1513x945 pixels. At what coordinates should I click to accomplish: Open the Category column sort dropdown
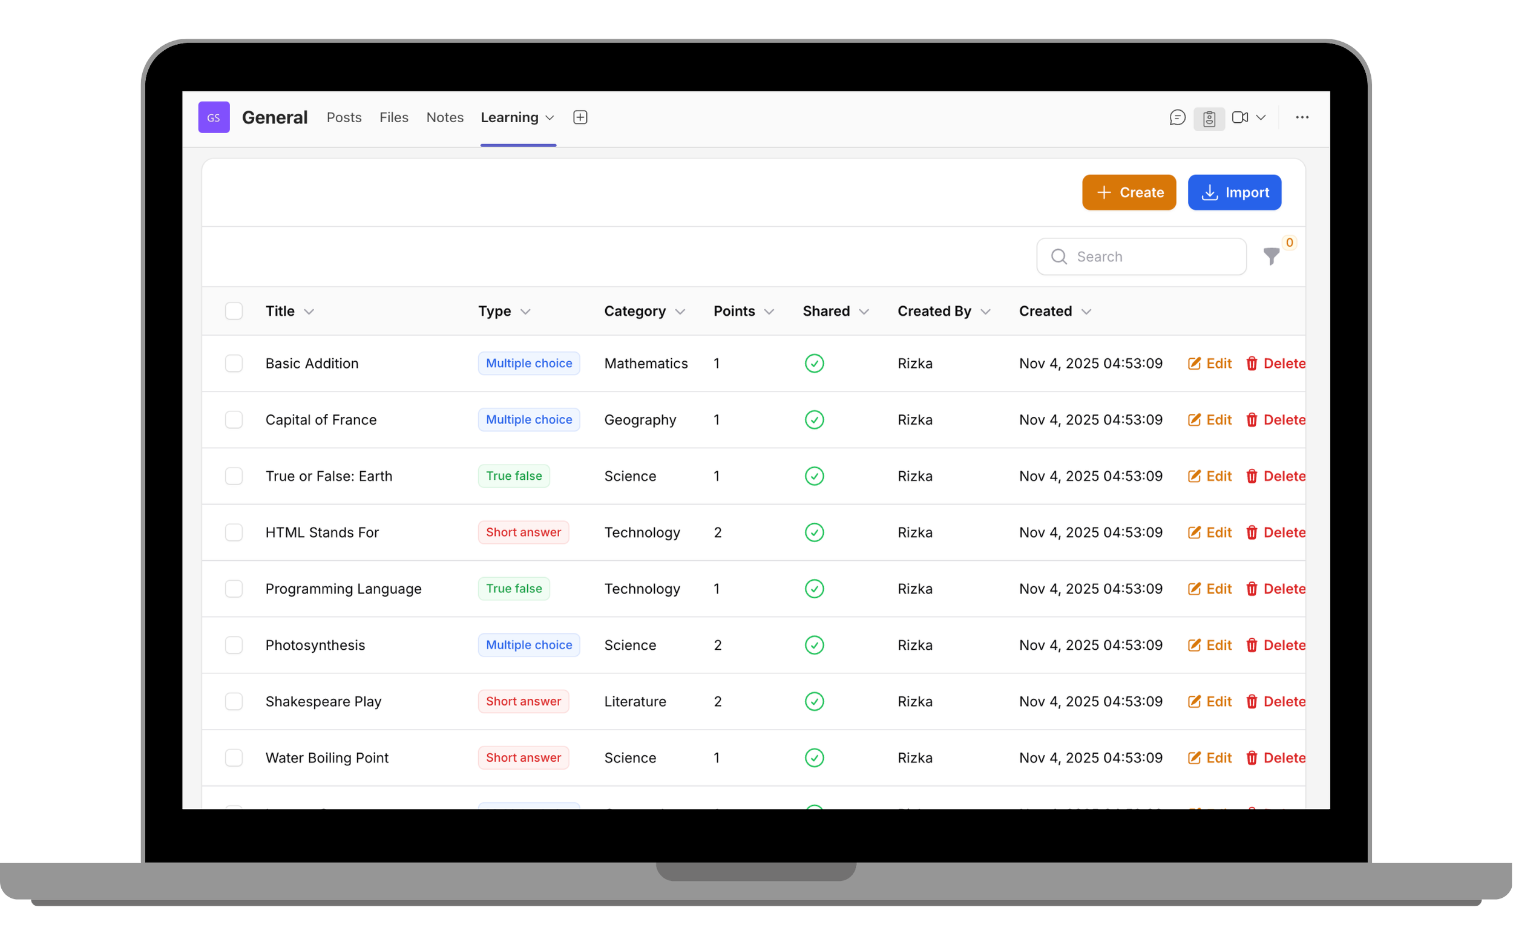681,310
